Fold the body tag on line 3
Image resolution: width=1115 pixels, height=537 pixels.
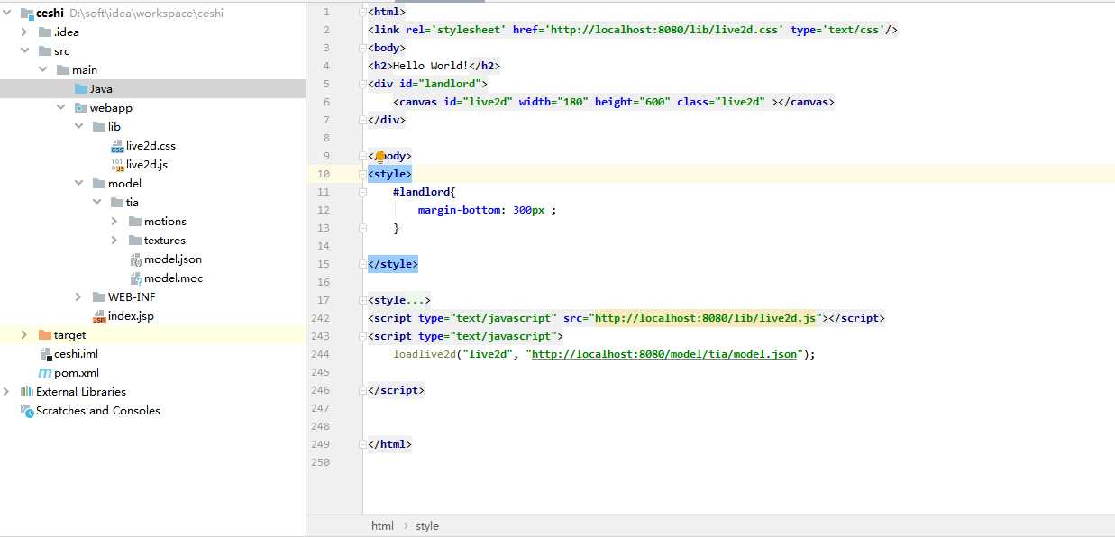click(362, 48)
